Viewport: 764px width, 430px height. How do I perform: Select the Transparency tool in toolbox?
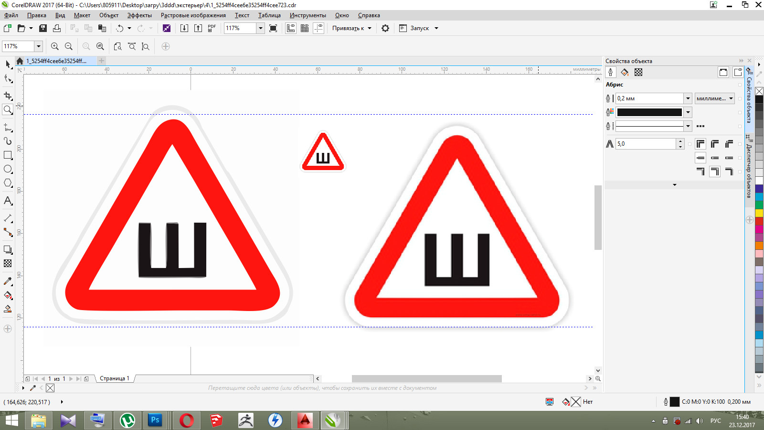(x=8, y=263)
